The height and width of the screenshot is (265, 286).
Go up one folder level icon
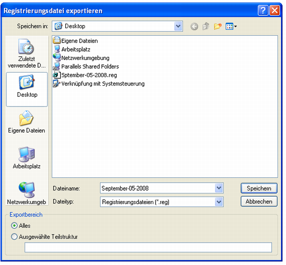[206, 26]
